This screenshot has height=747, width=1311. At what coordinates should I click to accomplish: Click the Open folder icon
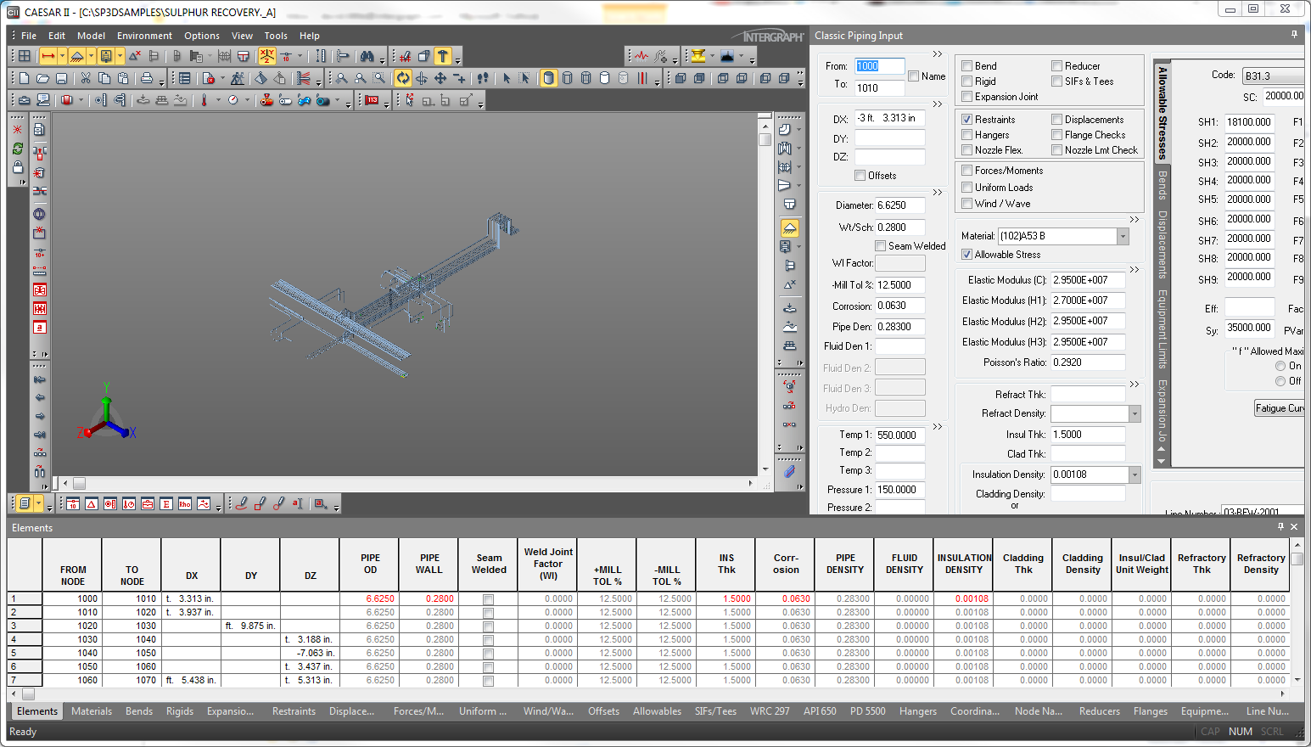[x=42, y=78]
